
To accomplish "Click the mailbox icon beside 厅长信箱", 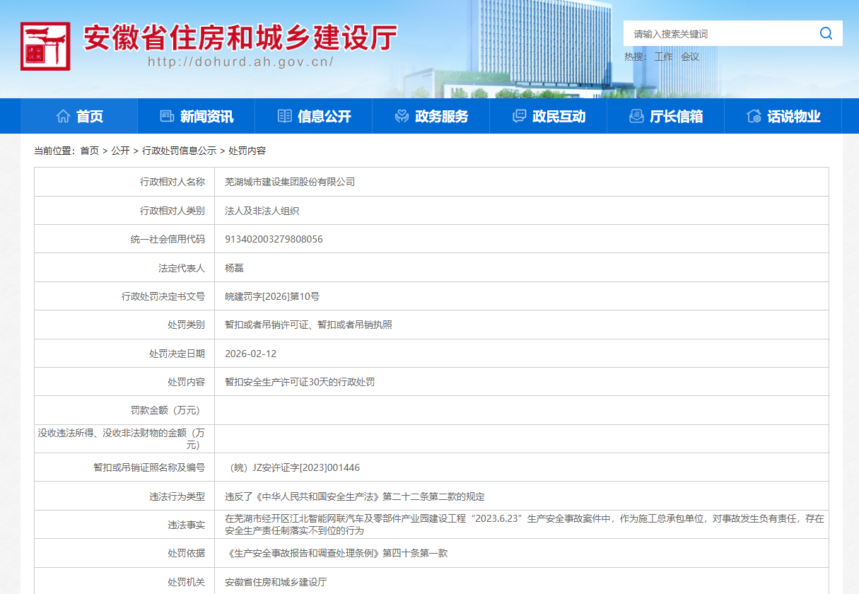I will (636, 117).
